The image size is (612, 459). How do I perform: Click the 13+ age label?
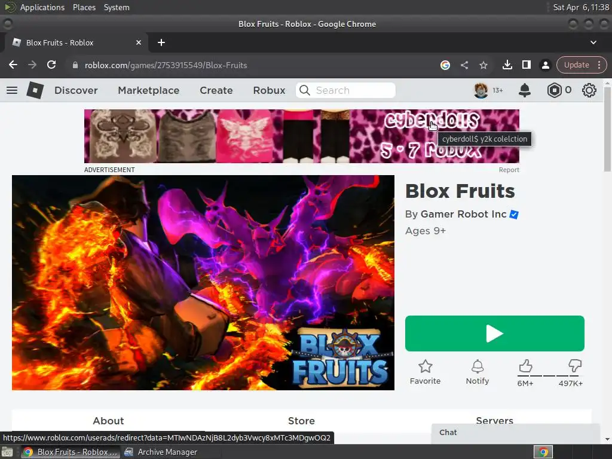coord(498,91)
